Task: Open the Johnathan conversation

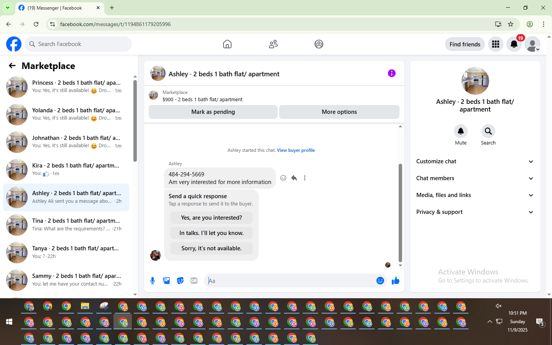Action: point(66,142)
